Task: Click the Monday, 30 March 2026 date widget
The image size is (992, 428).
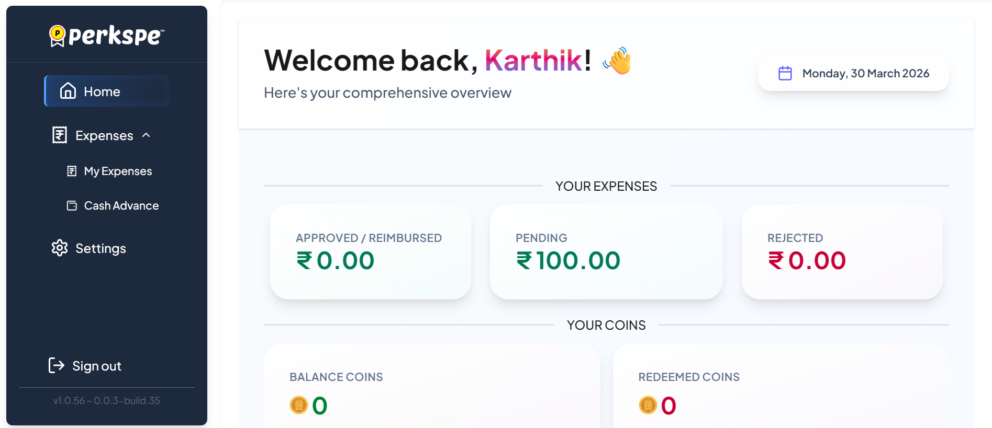Action: [853, 73]
